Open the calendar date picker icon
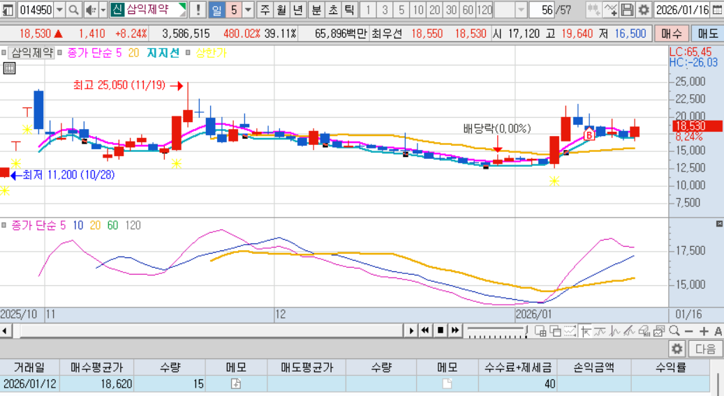Screen dimensions: 724x396 click(x=717, y=10)
